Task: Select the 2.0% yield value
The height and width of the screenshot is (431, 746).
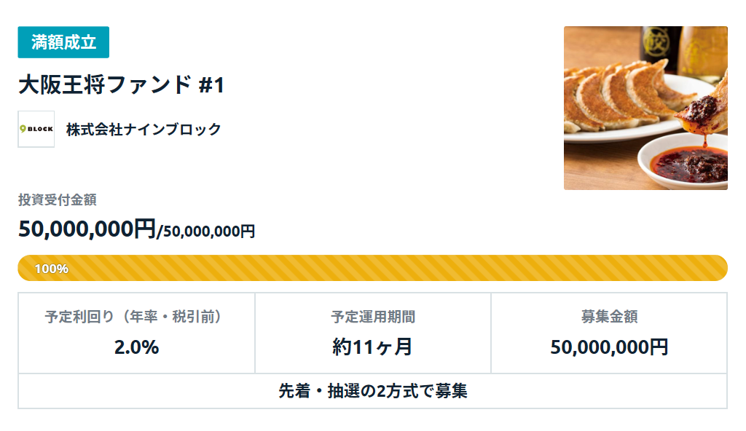Action: (x=136, y=347)
